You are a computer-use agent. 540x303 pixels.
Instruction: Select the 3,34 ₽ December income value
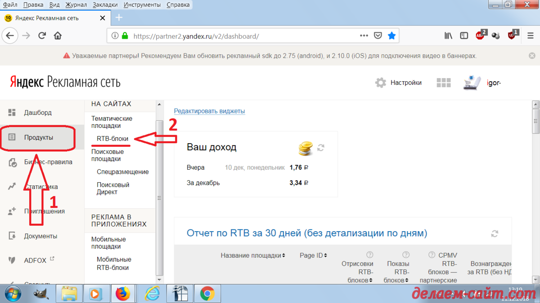[299, 183]
